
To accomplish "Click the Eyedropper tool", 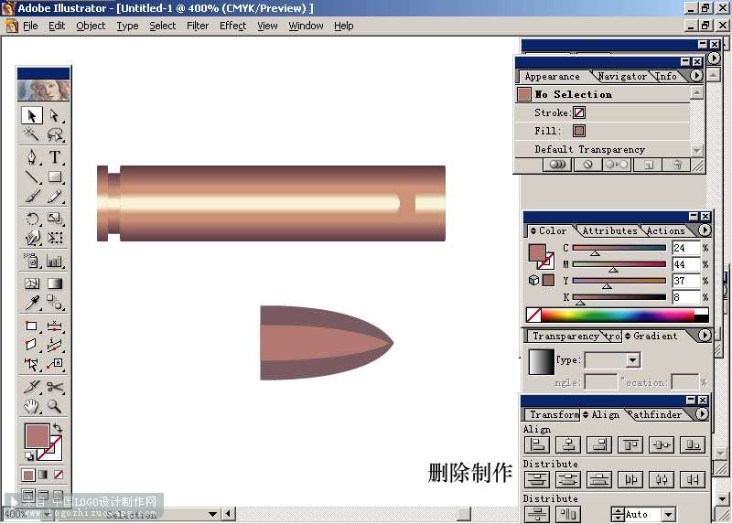I will tap(32, 303).
